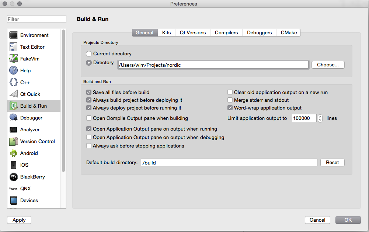This screenshot has height=232, width=369.
Task: Click the Apply button
Action: click(19, 220)
